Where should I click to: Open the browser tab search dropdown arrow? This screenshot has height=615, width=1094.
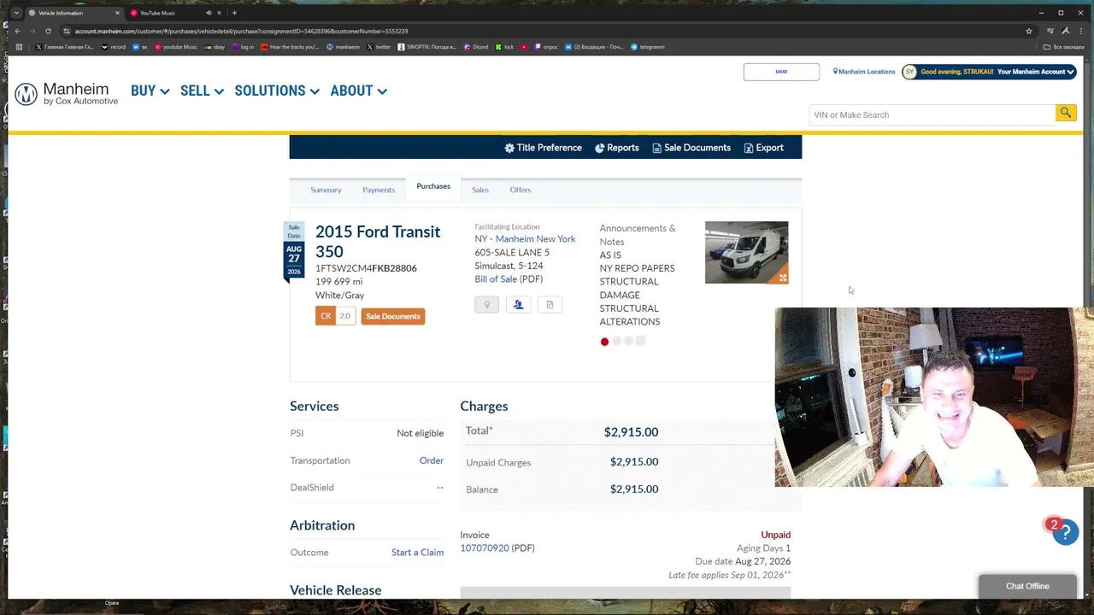[x=16, y=13]
